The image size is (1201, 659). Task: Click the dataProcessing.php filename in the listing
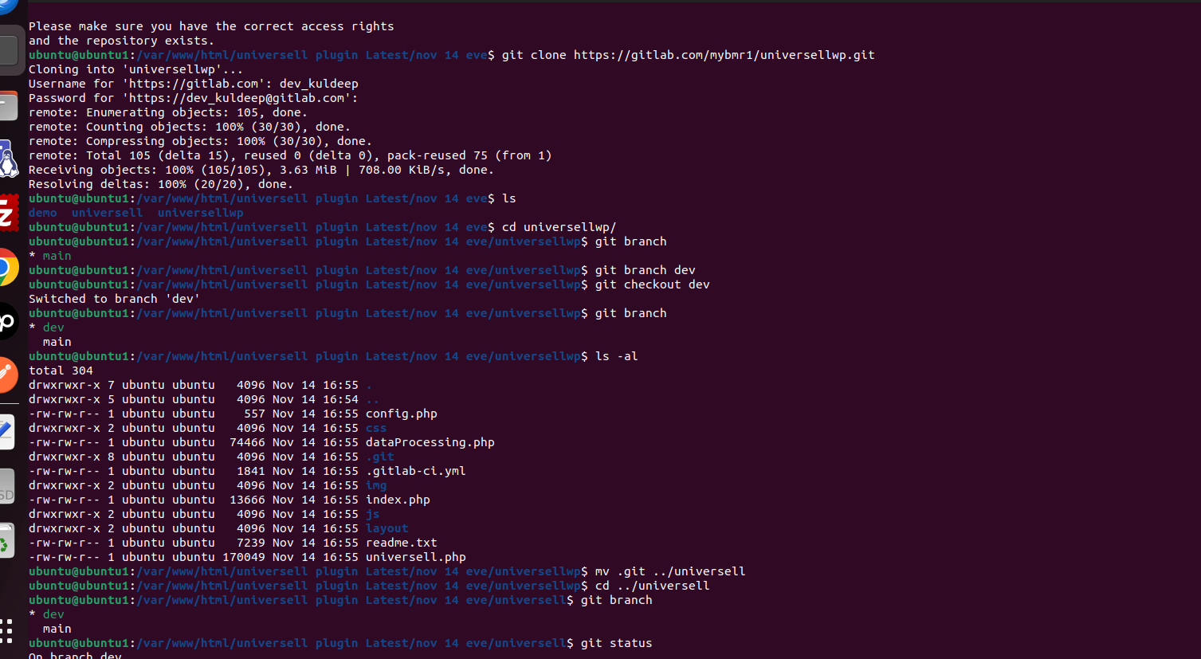pyautogui.click(x=430, y=442)
